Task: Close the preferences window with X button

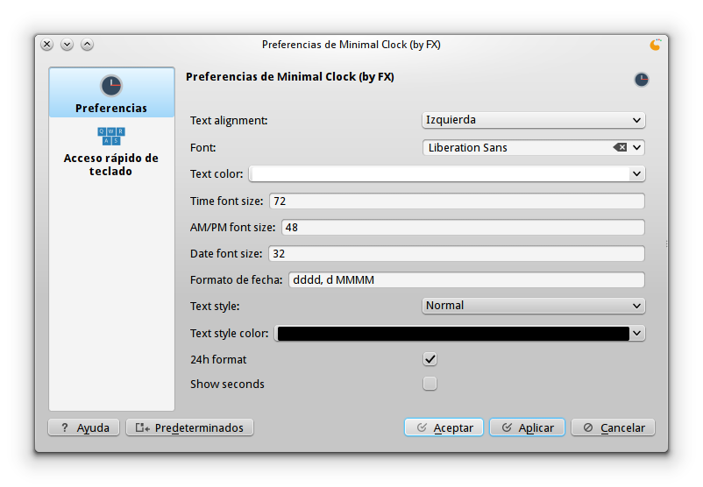Action: click(x=47, y=45)
